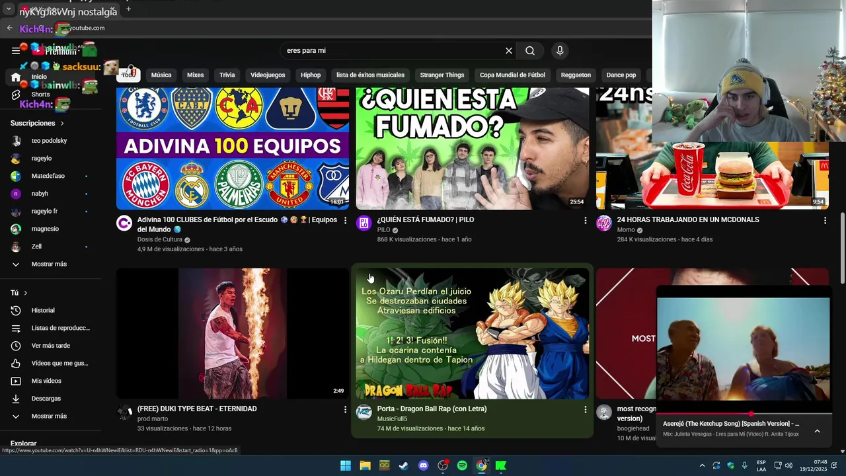Open the Tú section chevron
This screenshot has width=846, height=476.
[x=26, y=293]
